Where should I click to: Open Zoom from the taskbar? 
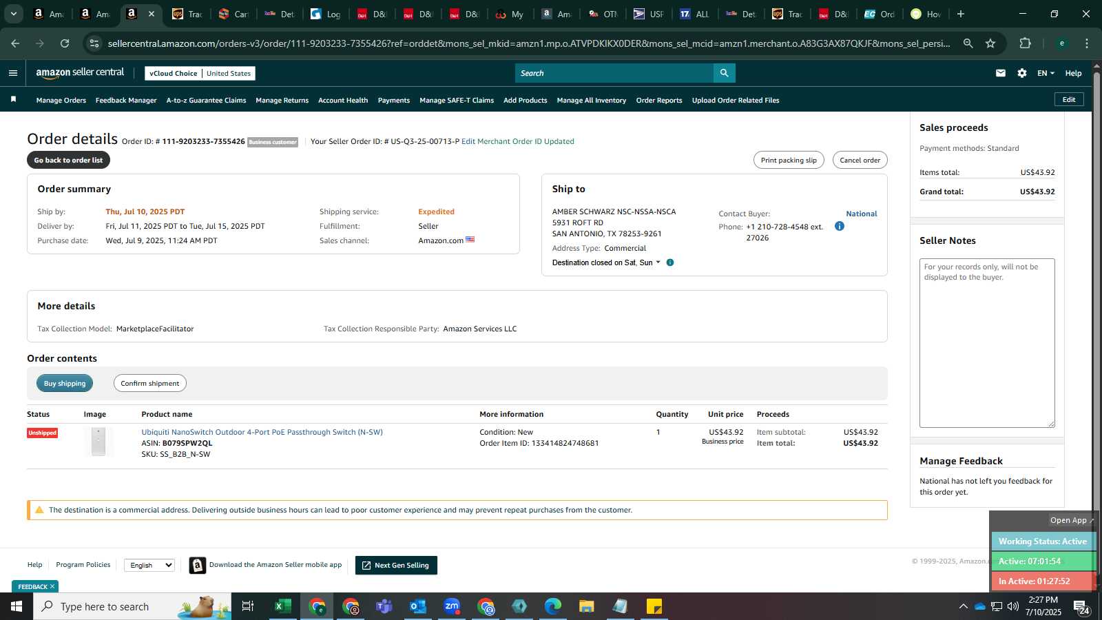(452, 606)
